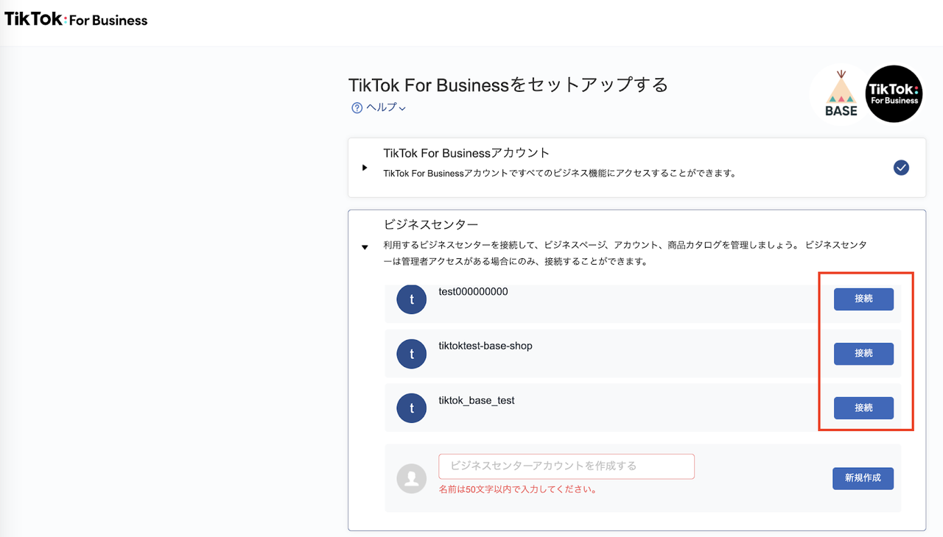Viewport: 943px width, 537px height.
Task: Open the ヘルプ dropdown
Action: click(378, 107)
